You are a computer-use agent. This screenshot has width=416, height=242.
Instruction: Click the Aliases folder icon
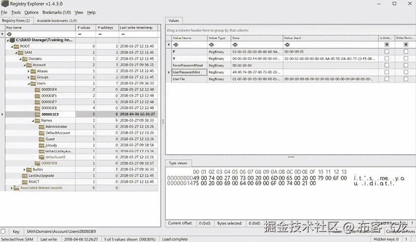click(x=33, y=71)
